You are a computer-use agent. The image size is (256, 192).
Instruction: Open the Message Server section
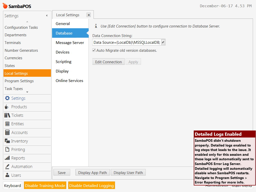pyautogui.click(x=70, y=42)
